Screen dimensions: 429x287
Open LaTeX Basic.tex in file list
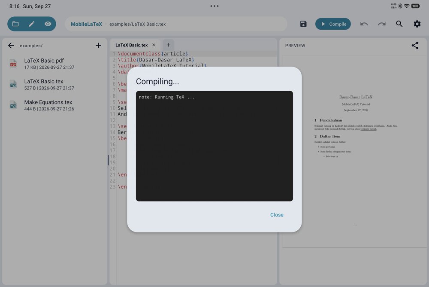(55, 85)
